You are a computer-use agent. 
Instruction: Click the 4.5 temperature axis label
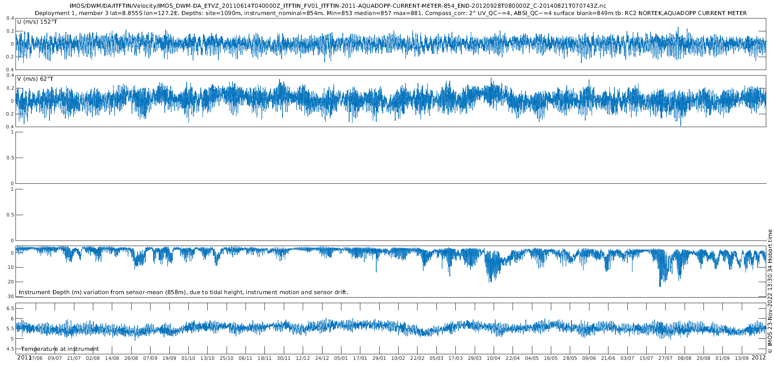coord(10,349)
